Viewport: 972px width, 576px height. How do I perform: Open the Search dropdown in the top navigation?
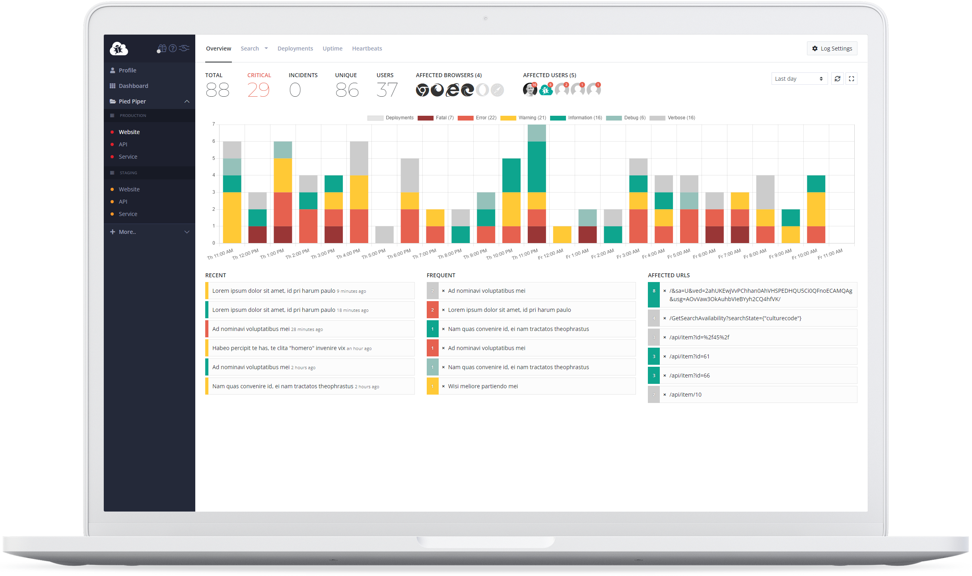coord(254,48)
